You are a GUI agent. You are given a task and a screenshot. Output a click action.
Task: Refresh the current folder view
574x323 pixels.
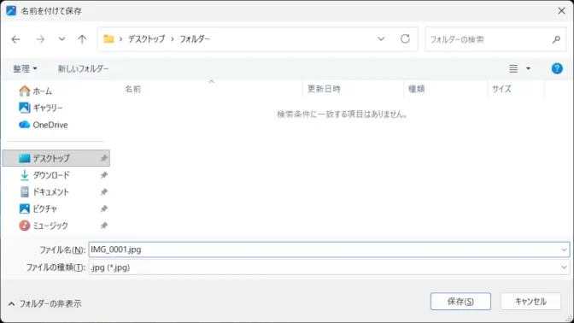[405, 38]
